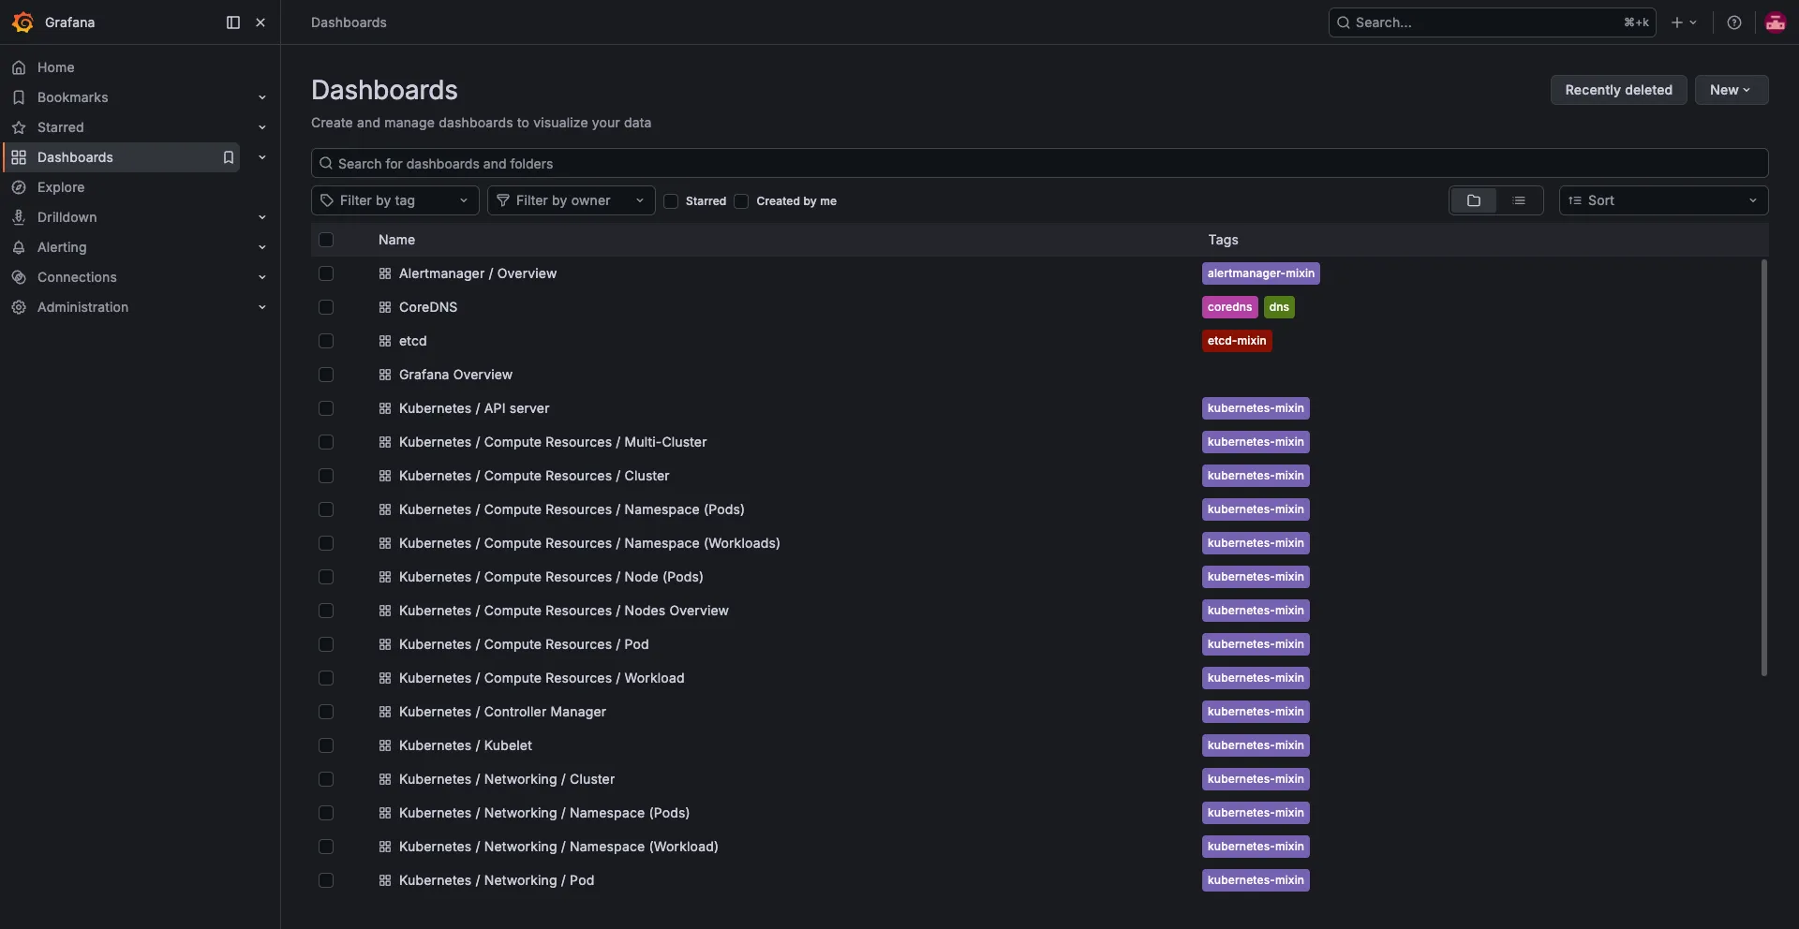
Task: Check the Kubernetes / Controller Manager checkbox
Action: [x=326, y=712]
